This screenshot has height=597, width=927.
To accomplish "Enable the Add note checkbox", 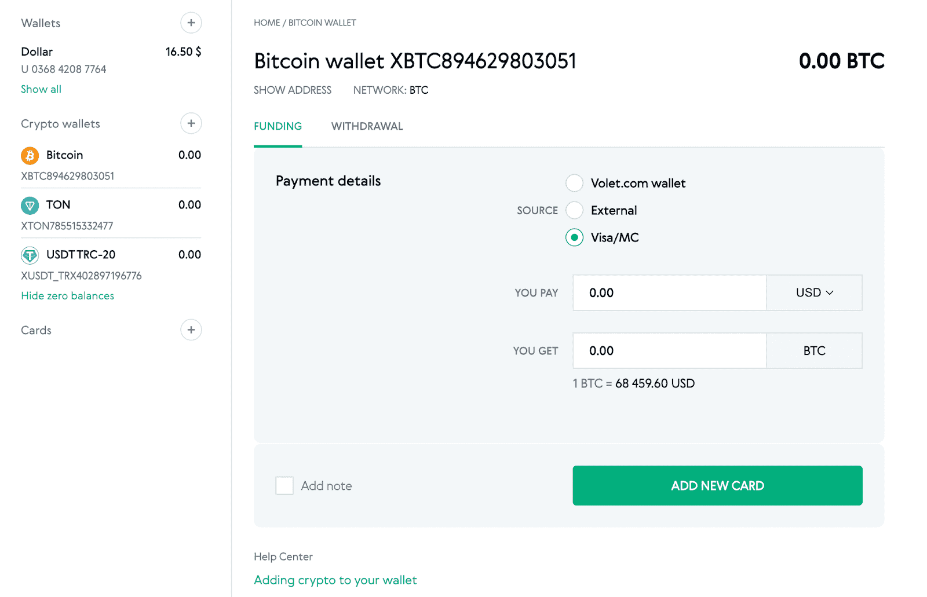I will point(284,485).
